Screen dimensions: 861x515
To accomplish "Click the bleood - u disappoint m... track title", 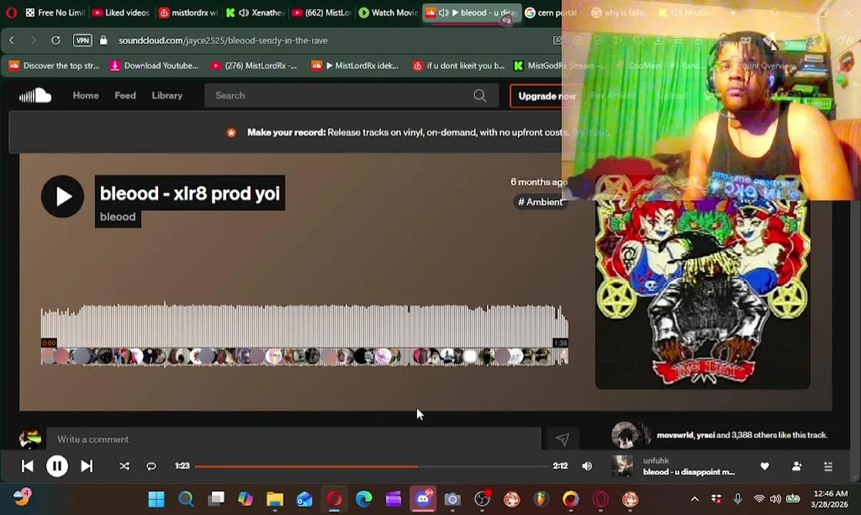I will pos(689,472).
